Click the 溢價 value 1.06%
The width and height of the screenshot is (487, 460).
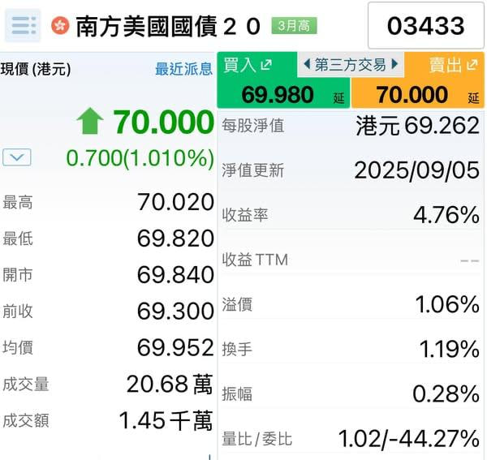pos(447,304)
